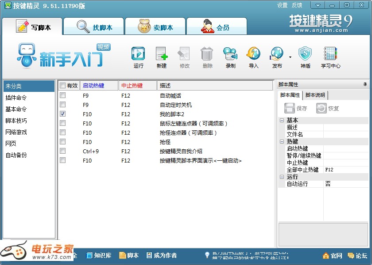Collapse the 热键 property group
The height and width of the screenshot is (265, 372).
coord(282,141)
